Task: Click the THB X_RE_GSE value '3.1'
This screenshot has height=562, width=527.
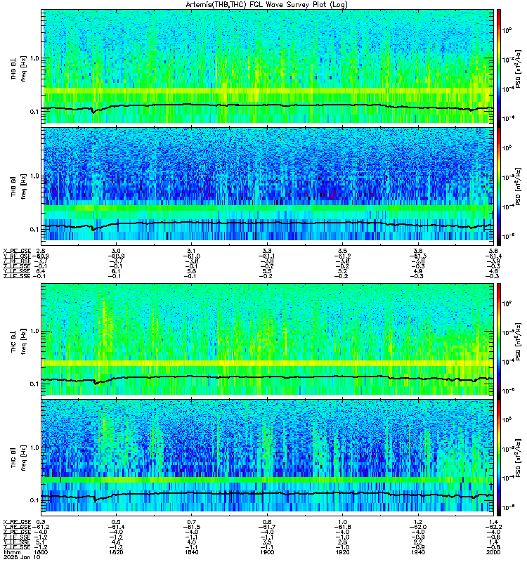Action: (x=192, y=251)
